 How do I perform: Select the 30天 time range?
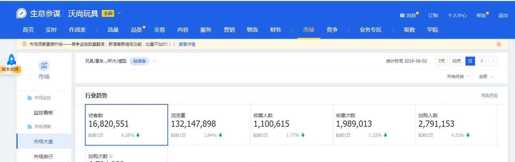(x=456, y=61)
